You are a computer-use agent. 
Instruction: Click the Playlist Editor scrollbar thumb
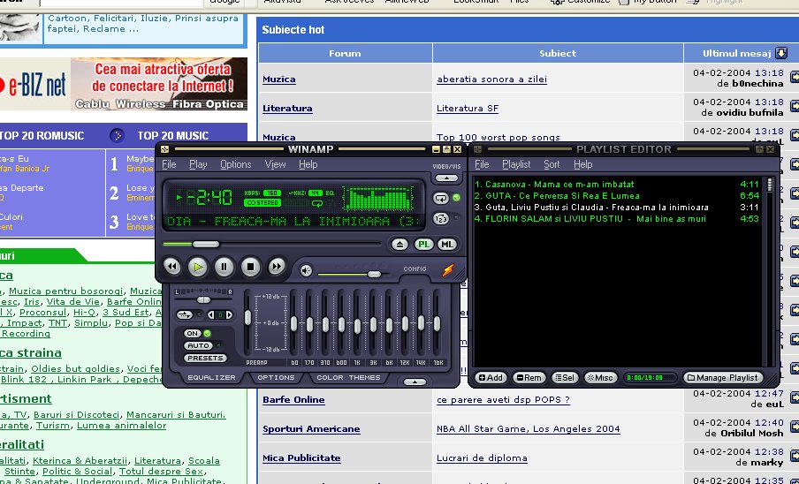coord(770,185)
